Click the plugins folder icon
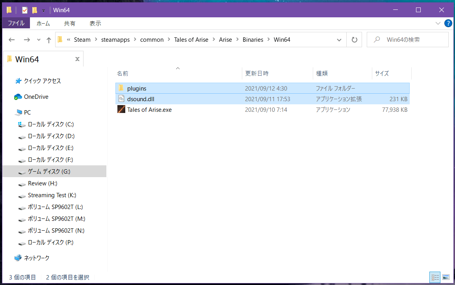This screenshot has height=285, width=455. click(x=121, y=88)
